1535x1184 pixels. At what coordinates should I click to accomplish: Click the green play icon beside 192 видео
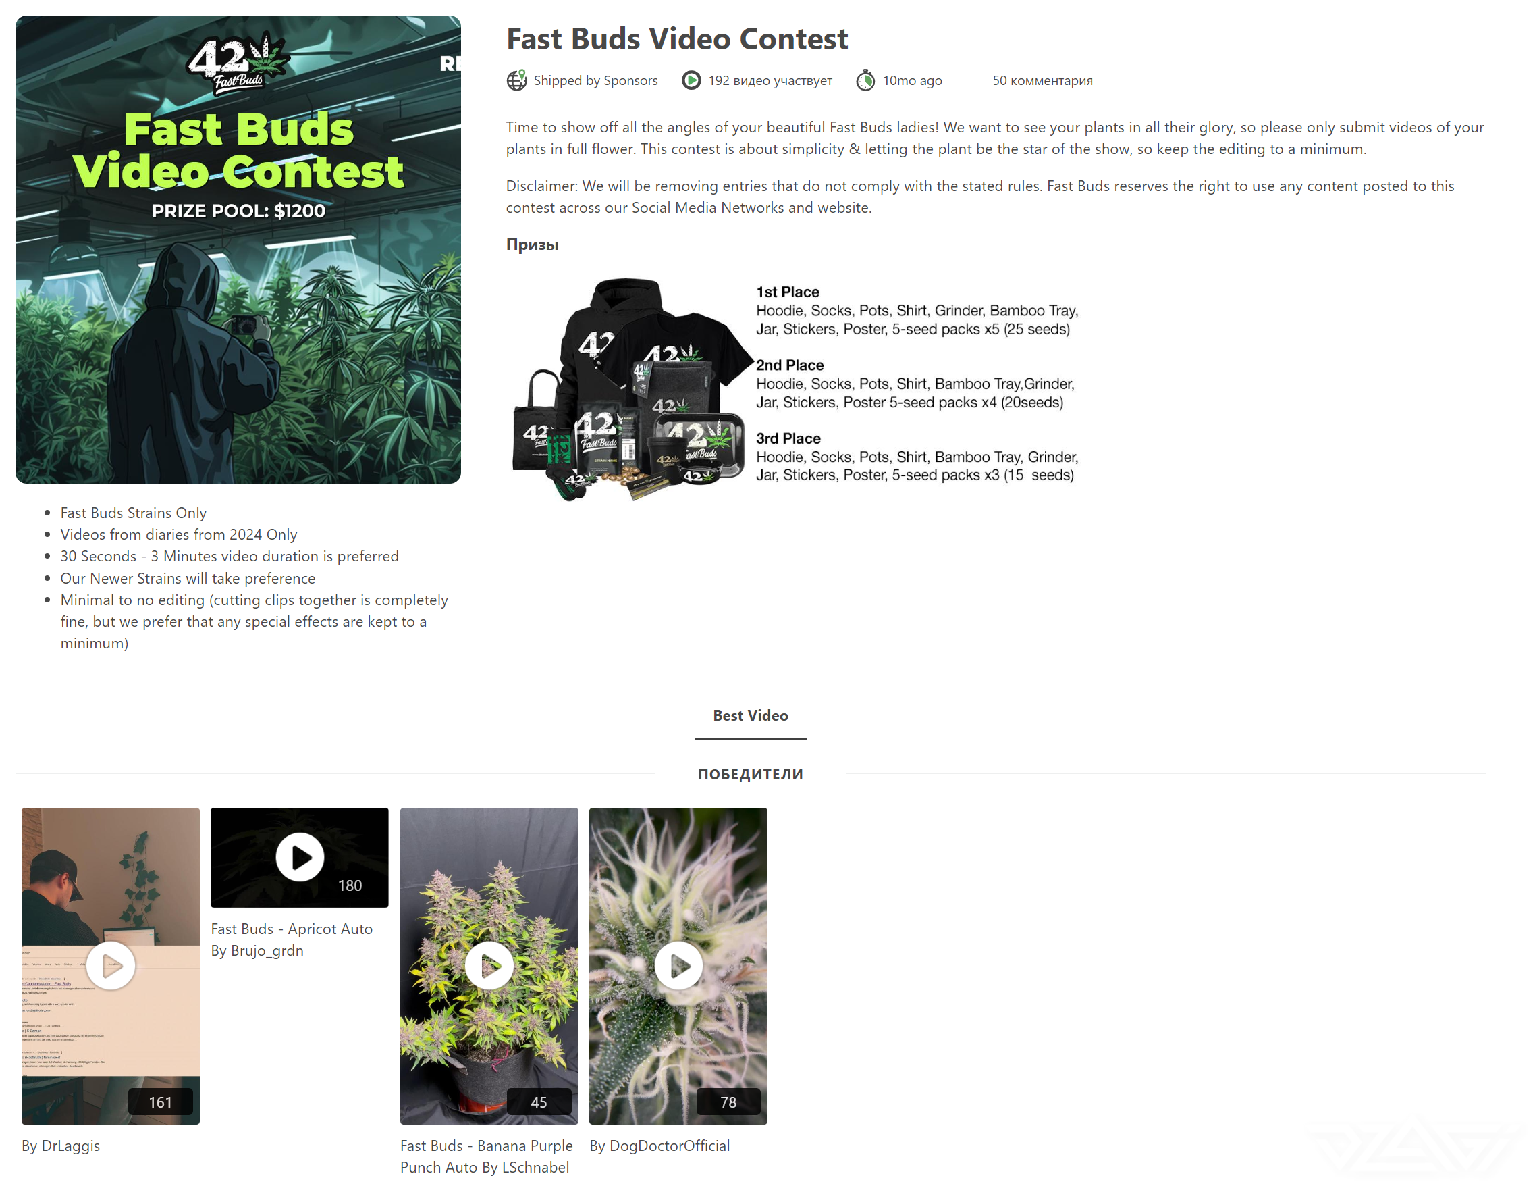click(x=692, y=81)
